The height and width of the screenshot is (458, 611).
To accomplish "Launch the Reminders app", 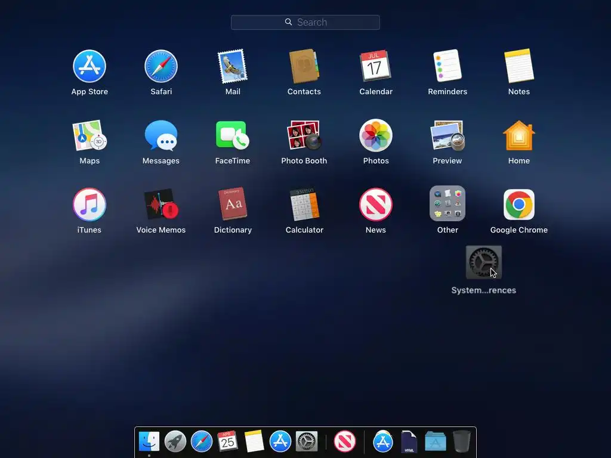I will pyautogui.click(x=448, y=66).
